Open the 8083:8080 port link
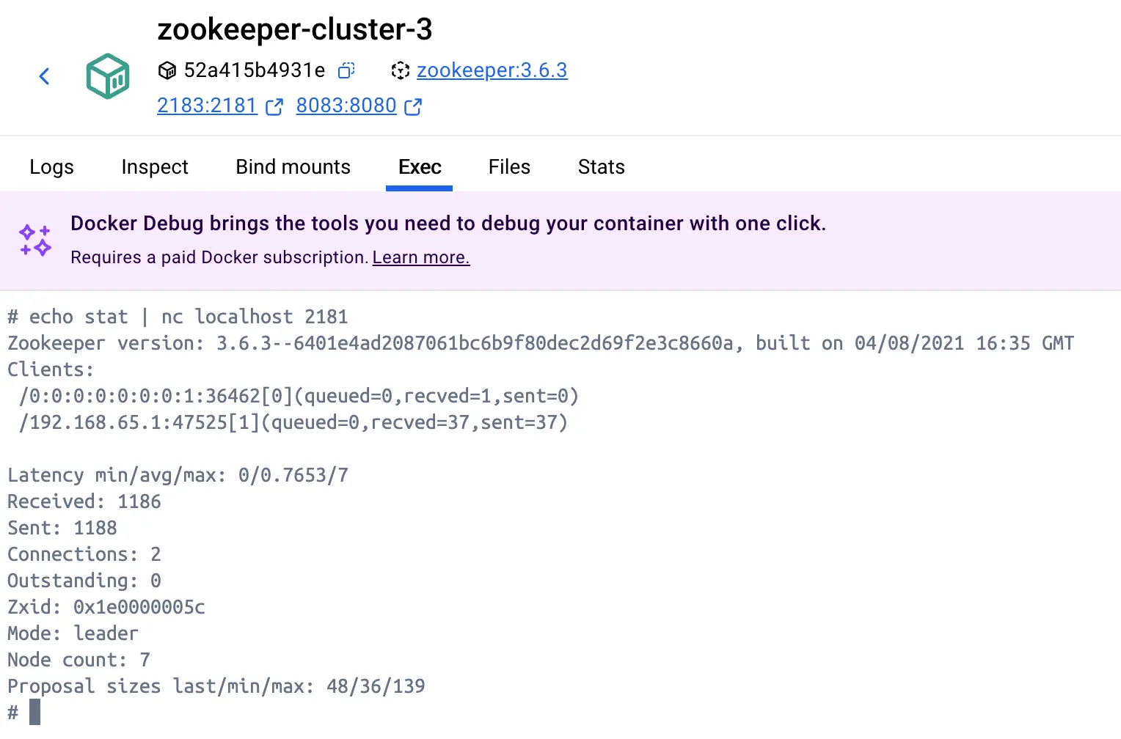 click(x=346, y=106)
